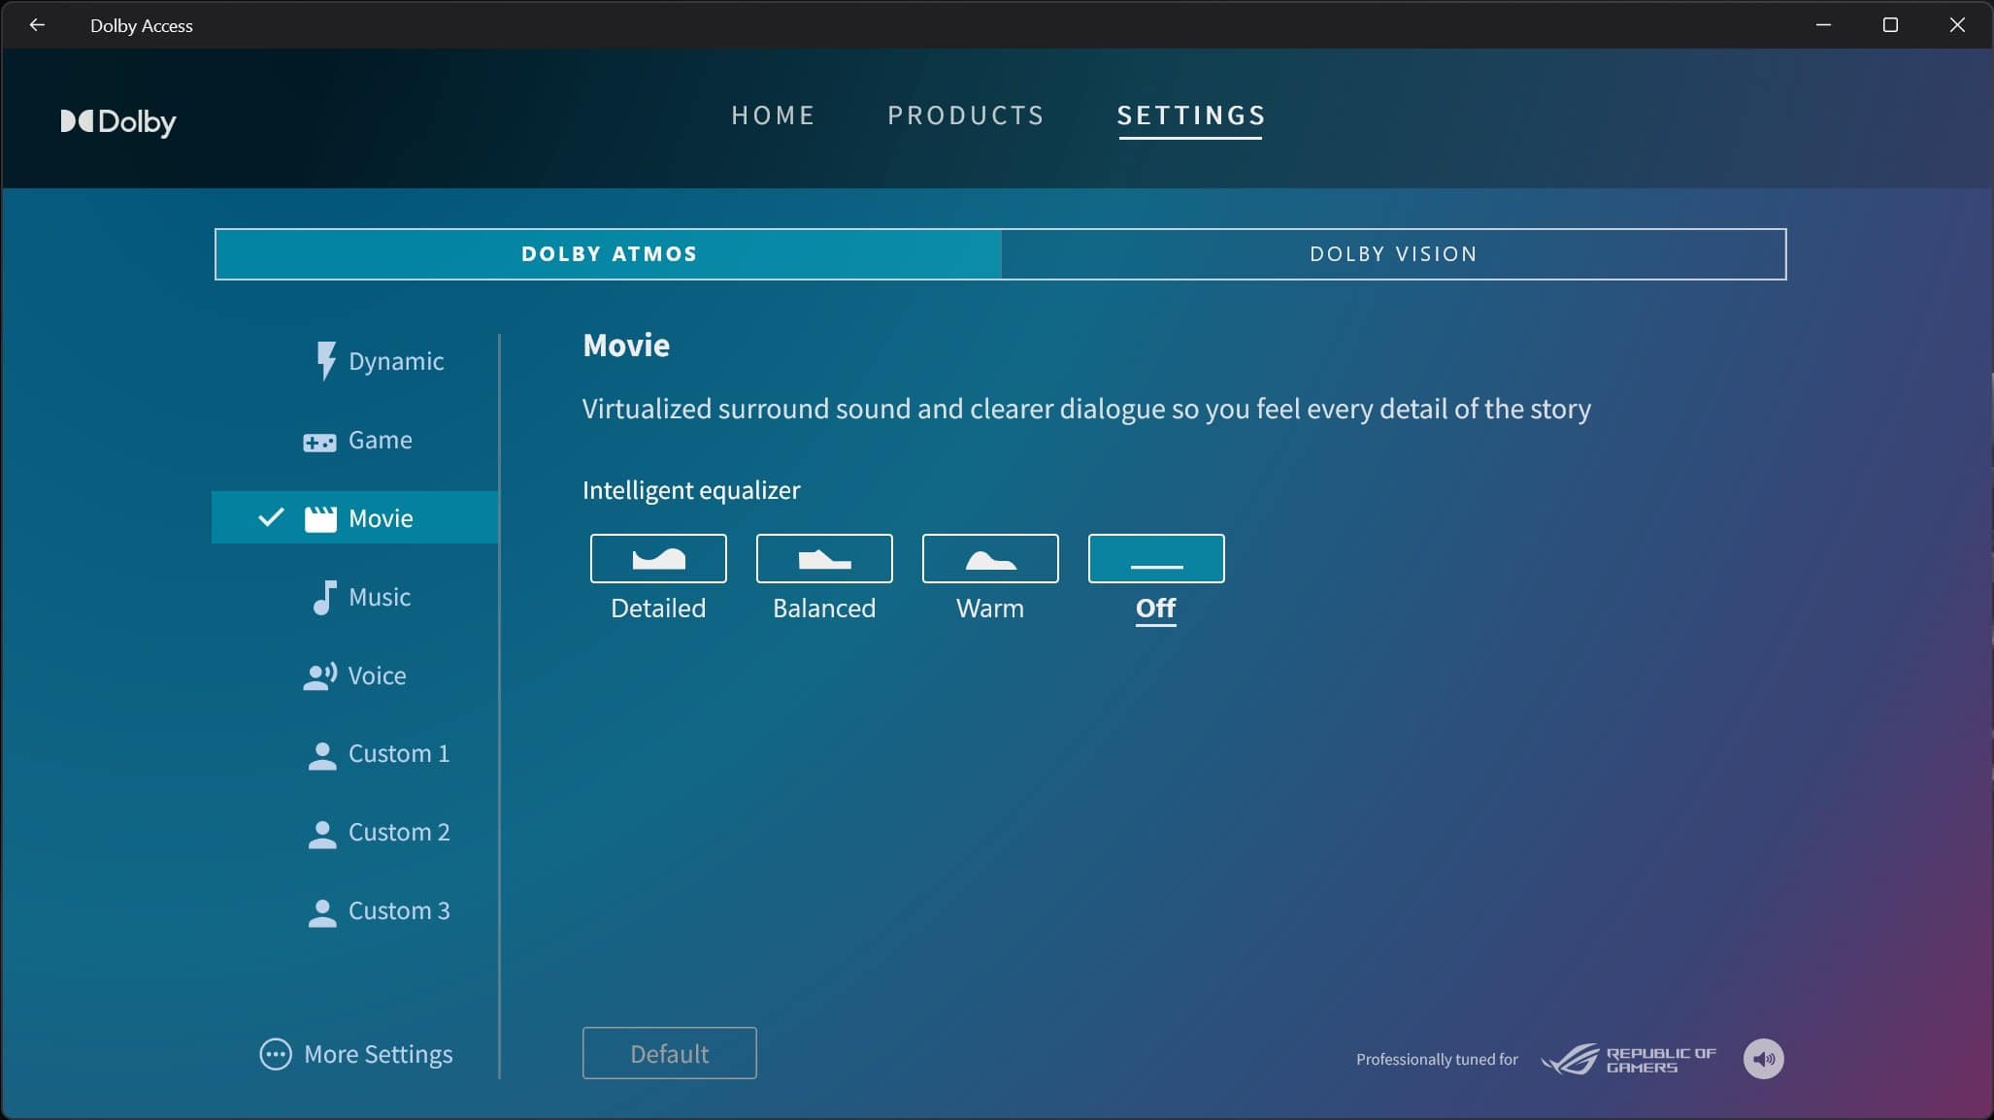Viewport: 1994px width, 1120px height.
Task: Select the Game controller icon
Action: [319, 442]
